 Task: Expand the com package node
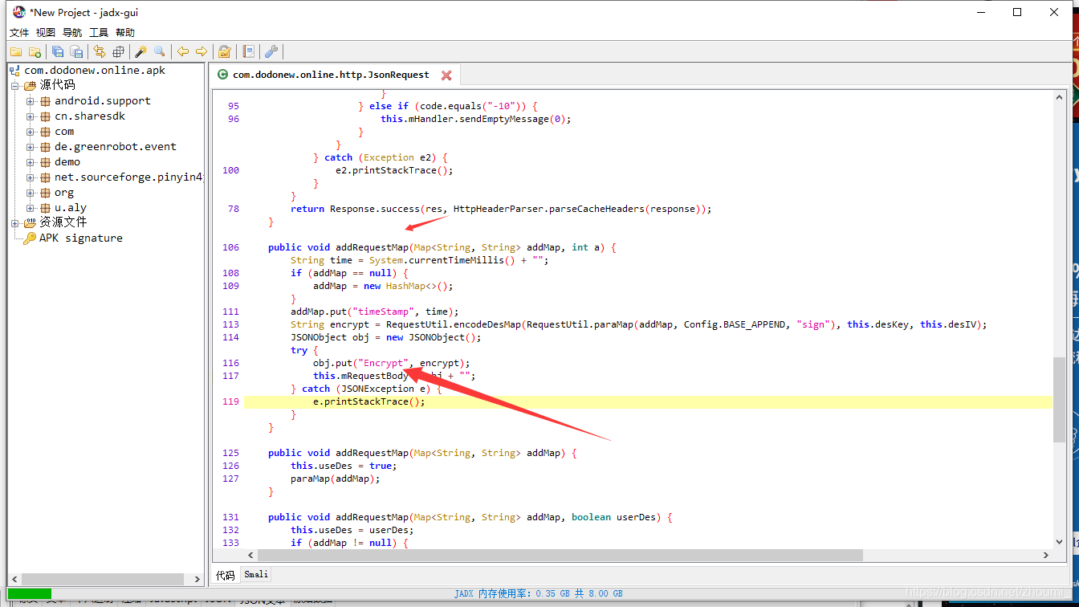pyautogui.click(x=31, y=132)
